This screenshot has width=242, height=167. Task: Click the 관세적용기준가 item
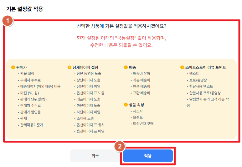click(32, 125)
